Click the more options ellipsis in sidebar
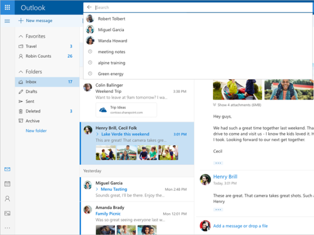The width and height of the screenshot is (314, 235). [7, 227]
